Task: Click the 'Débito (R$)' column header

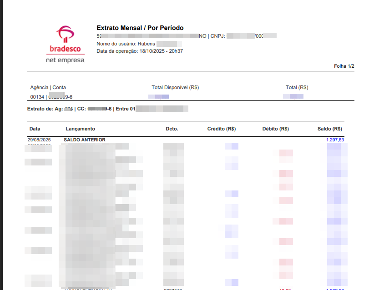Action: [276, 129]
